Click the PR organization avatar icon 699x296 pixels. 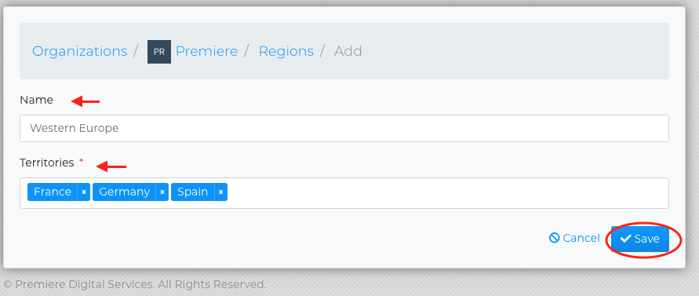[159, 52]
